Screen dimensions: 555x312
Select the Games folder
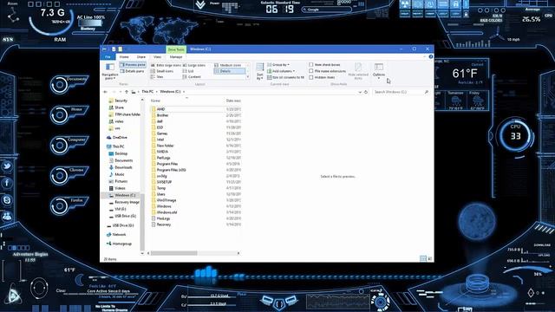click(162, 133)
